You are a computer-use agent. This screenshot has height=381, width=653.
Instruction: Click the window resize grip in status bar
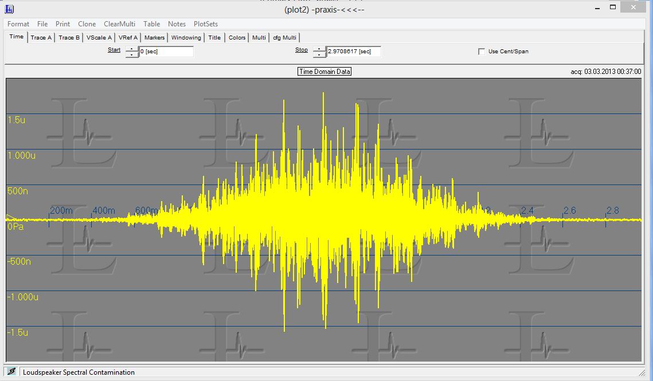pyautogui.click(x=642, y=372)
